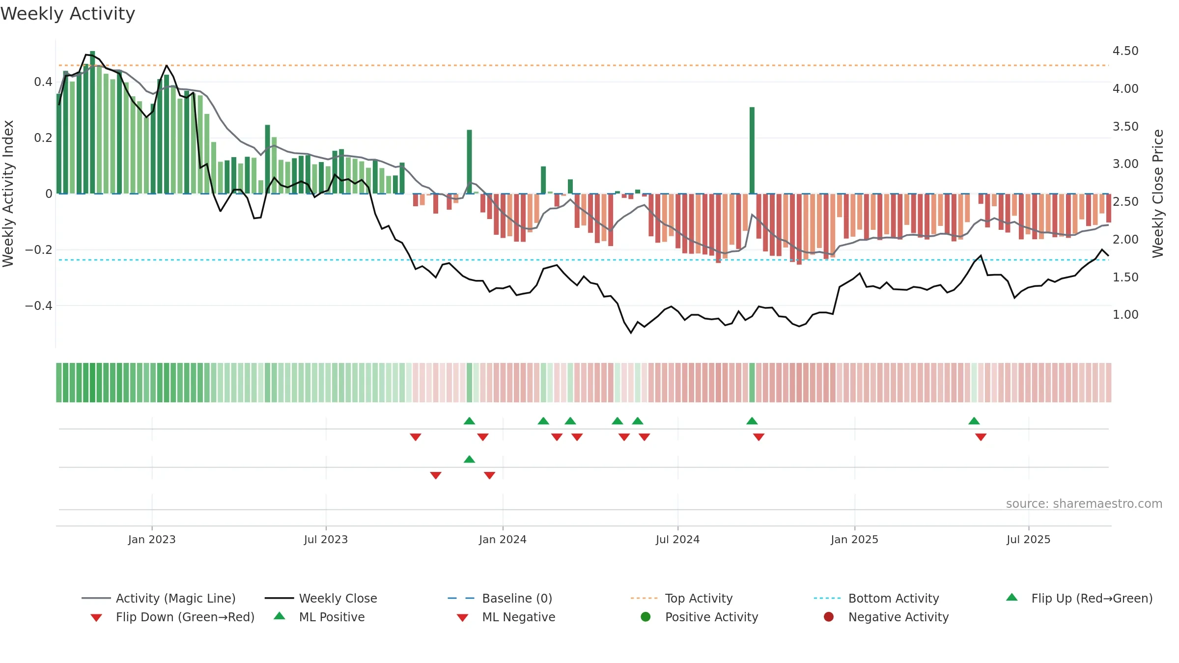Click the Baseline (0) legend entry
Screen dimensions: 1179x663
tap(500, 598)
